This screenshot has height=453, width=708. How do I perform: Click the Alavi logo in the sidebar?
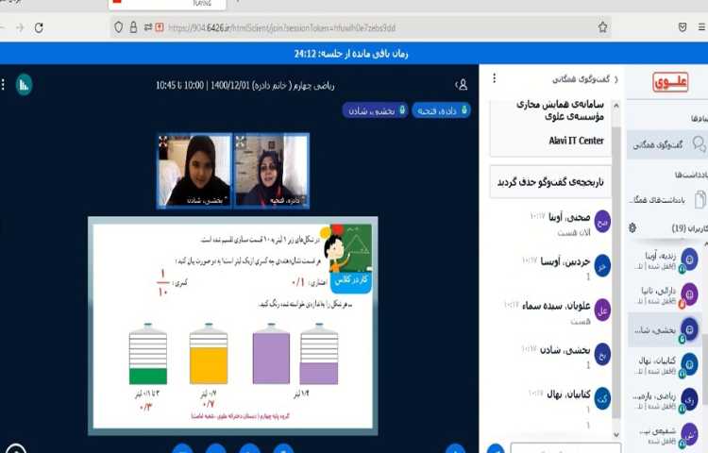(x=671, y=83)
